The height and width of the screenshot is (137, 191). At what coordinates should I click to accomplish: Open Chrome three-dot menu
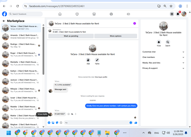187,6
